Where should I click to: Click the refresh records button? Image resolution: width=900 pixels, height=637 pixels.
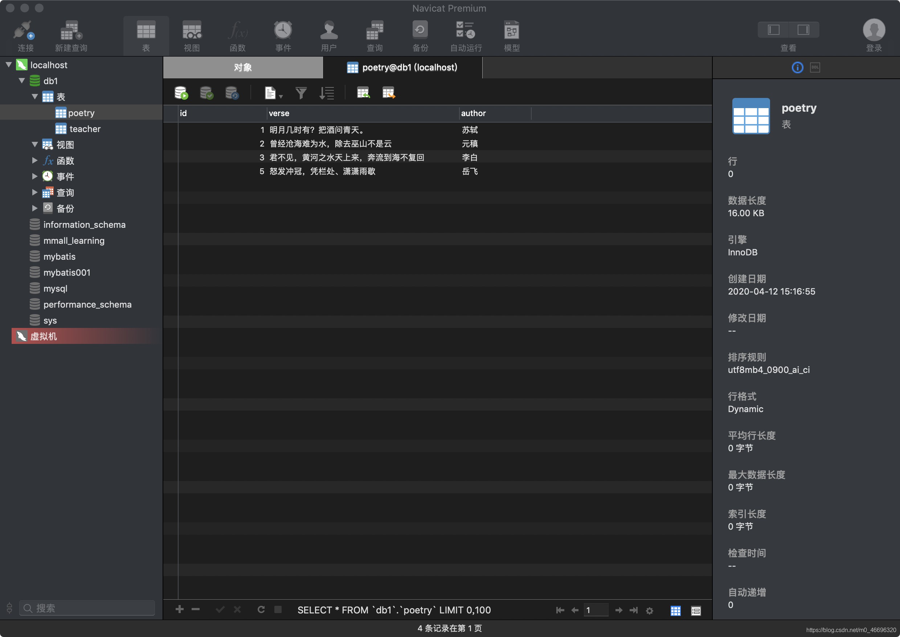pyautogui.click(x=261, y=609)
